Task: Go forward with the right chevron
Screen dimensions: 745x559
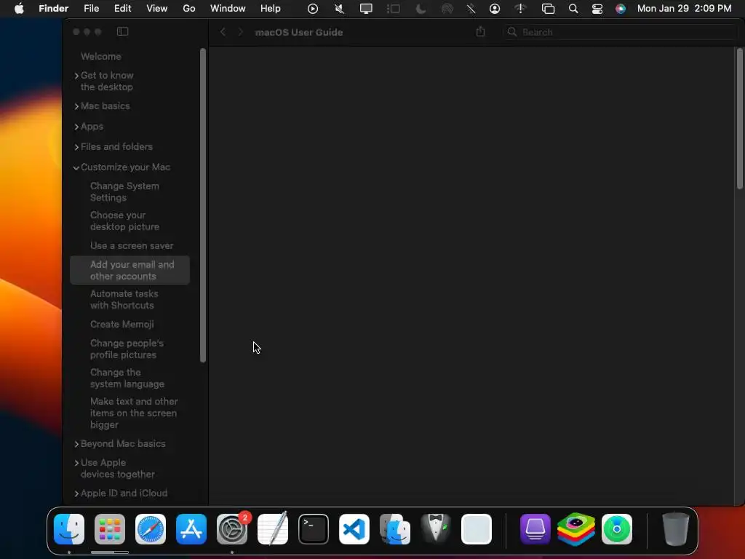Action: [x=240, y=32]
